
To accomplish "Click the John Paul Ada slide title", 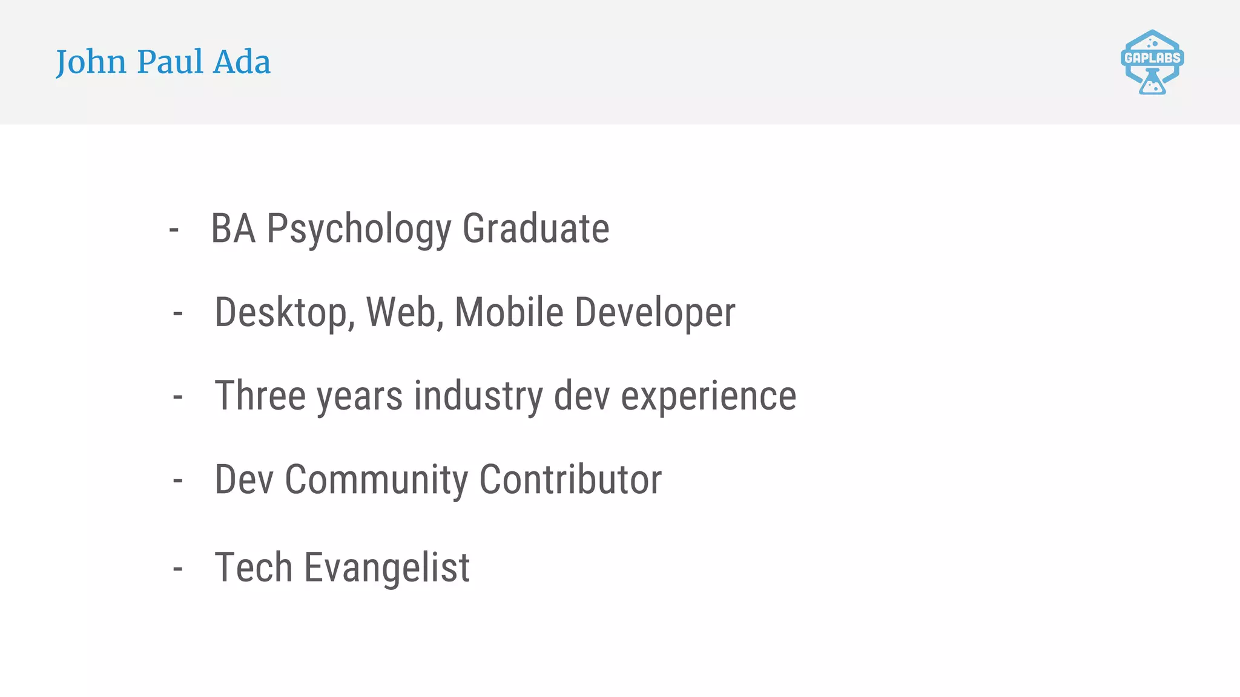I will pos(163,62).
